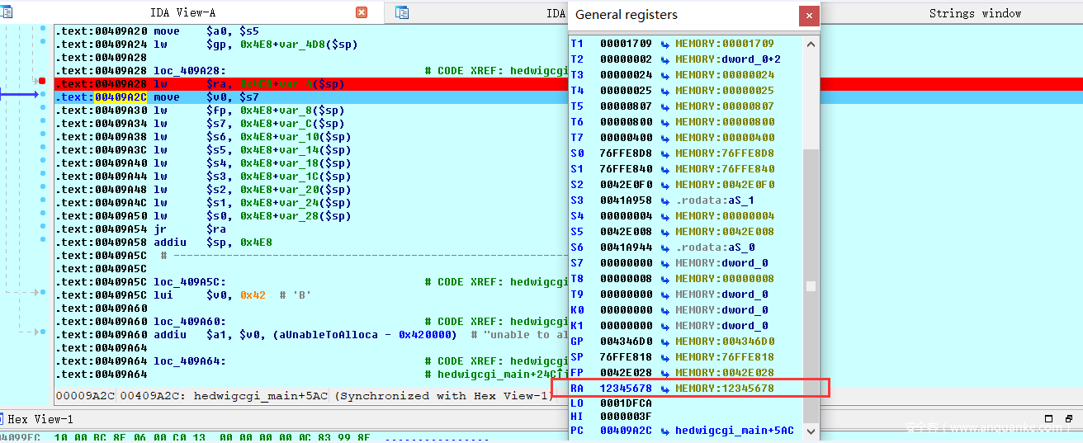Screen dimensions: 1083x443
Task: Click jump arrow beside the GP register
Action: point(665,342)
